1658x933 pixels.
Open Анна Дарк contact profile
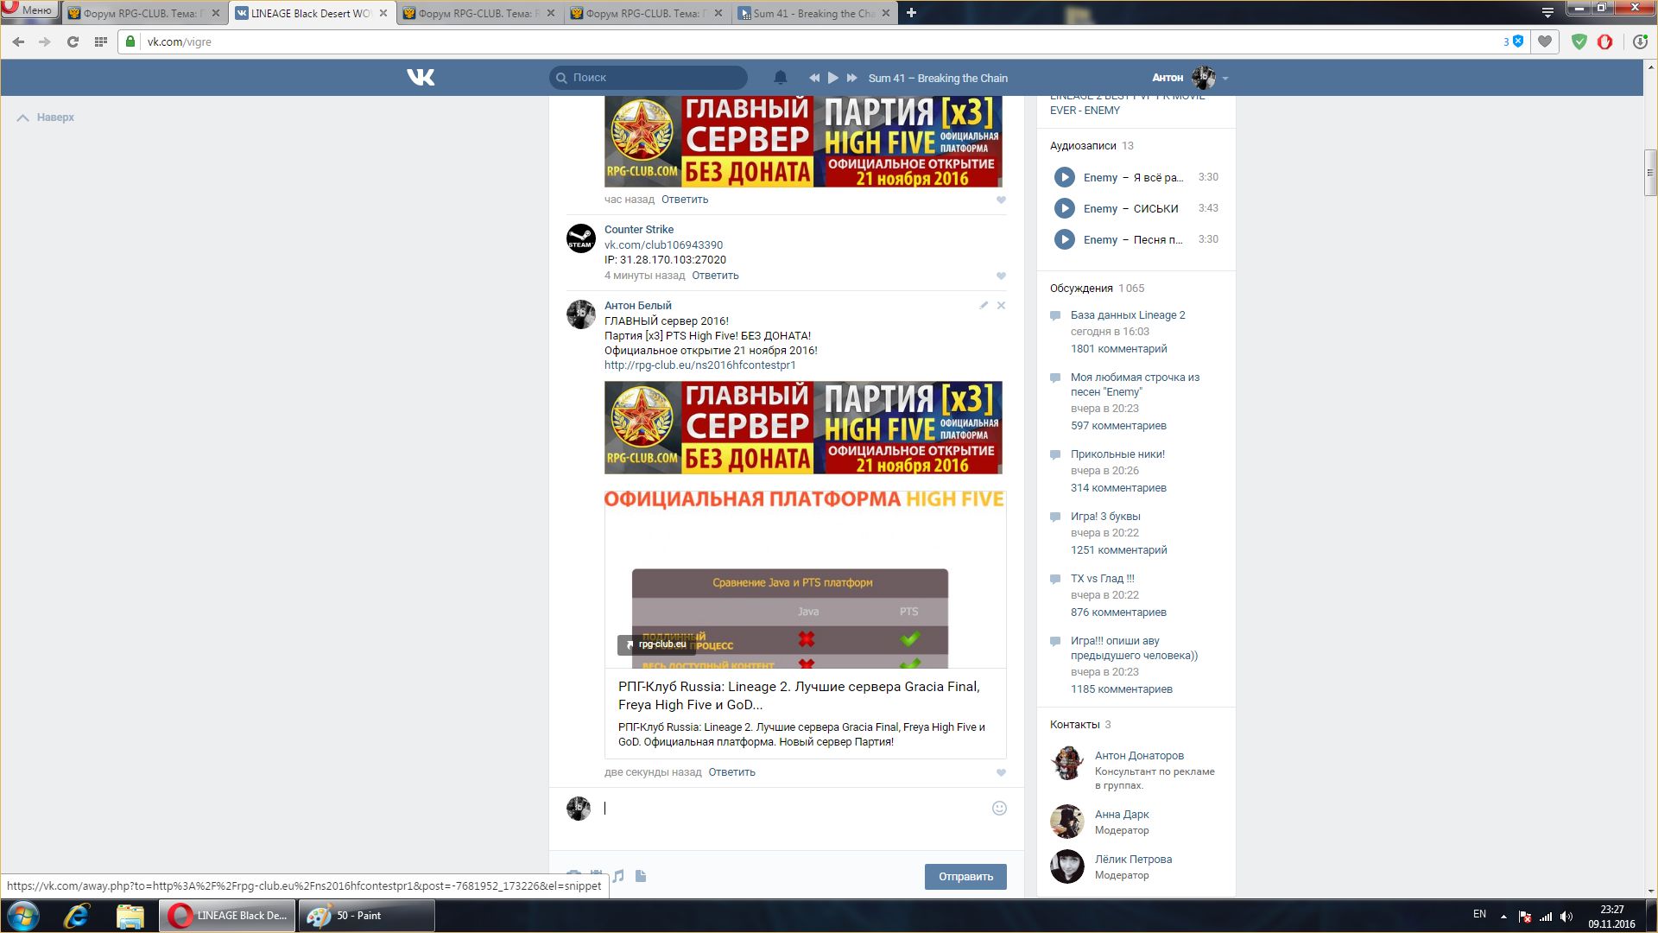click(1122, 815)
